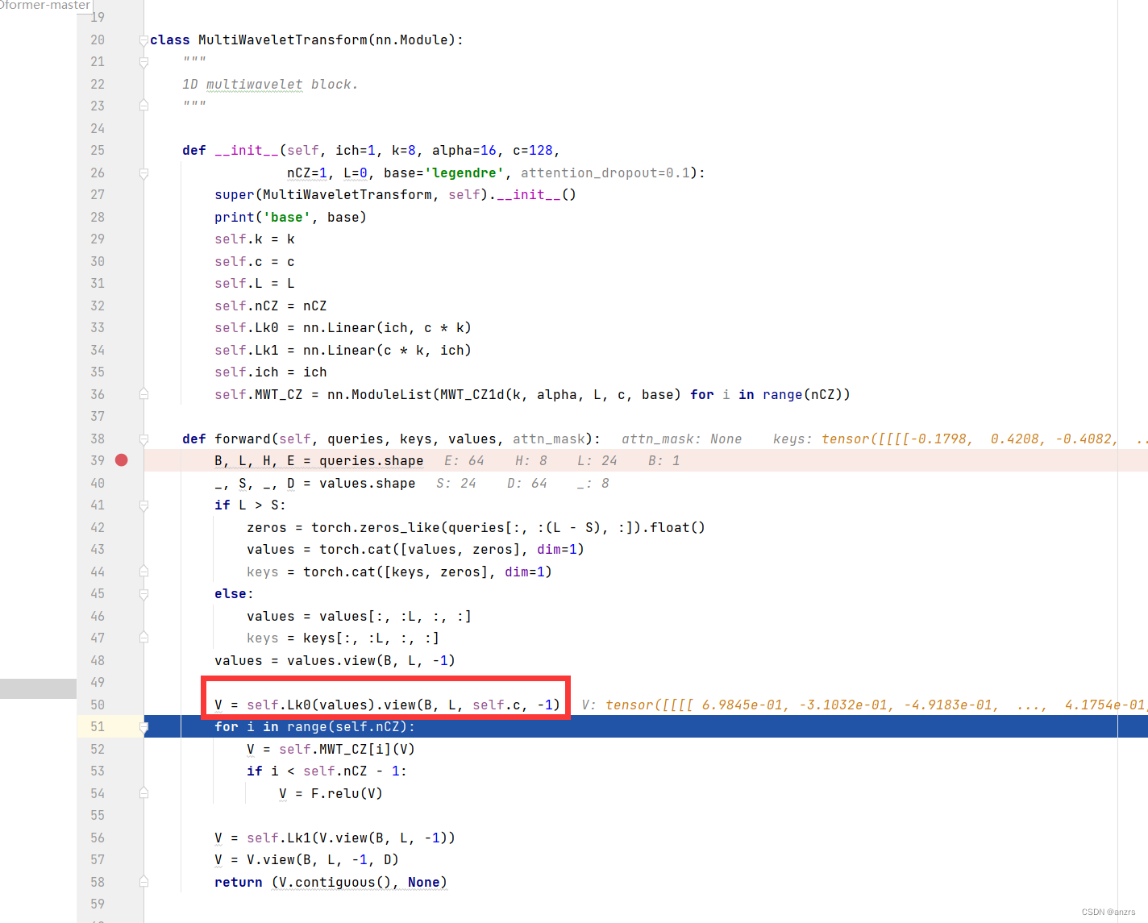Click 'self.Lk1(V.view(B, L, -1))' on line 56
1148x923 pixels.
coord(351,838)
